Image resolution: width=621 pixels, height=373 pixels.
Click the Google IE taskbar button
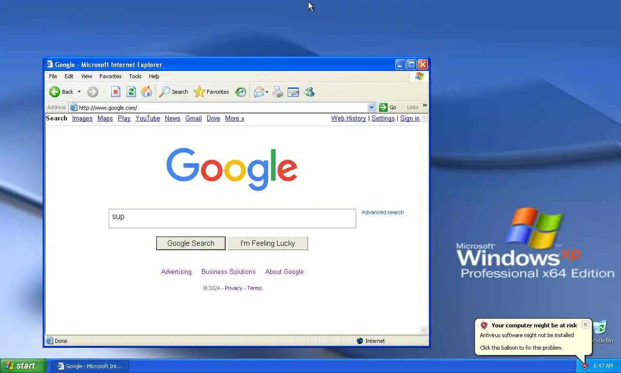click(90, 366)
